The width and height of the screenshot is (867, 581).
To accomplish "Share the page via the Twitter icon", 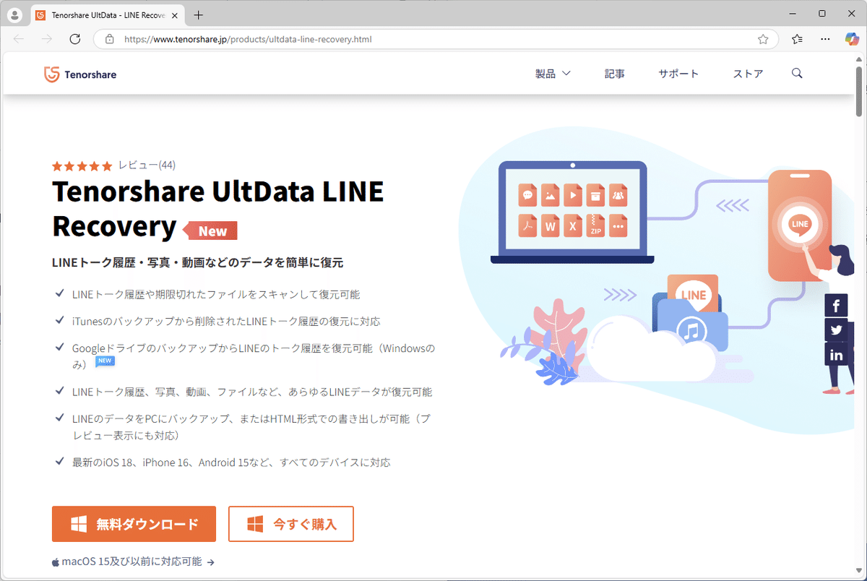I will tap(836, 330).
